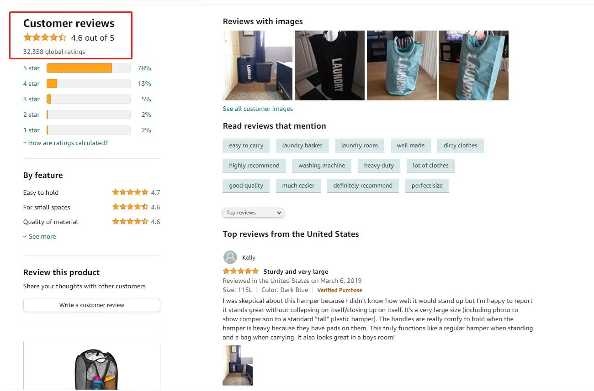Filter reviews by 5 star rating bar

point(88,68)
